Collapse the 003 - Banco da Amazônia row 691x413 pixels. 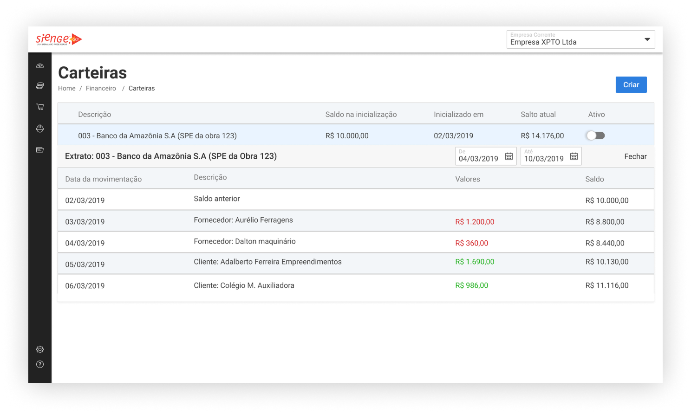[157, 136]
